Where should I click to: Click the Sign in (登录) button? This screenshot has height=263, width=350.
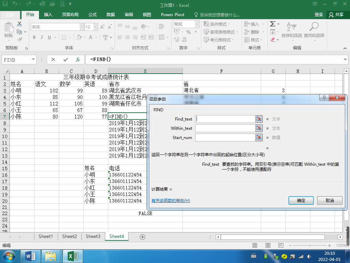tap(319, 15)
